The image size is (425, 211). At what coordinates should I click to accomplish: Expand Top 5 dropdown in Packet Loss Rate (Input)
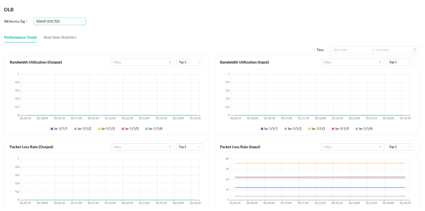(x=400, y=147)
